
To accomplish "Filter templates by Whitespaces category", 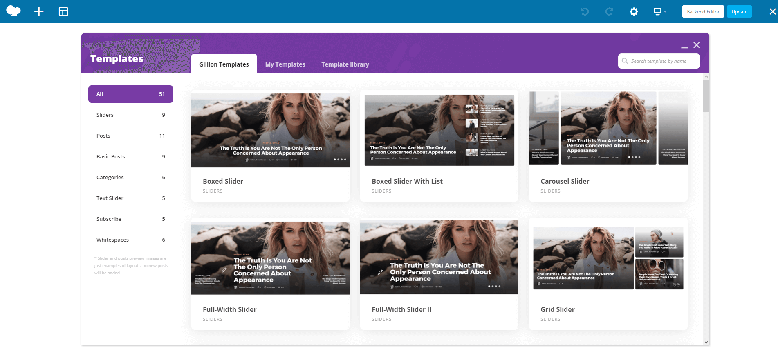I will 131,240.
